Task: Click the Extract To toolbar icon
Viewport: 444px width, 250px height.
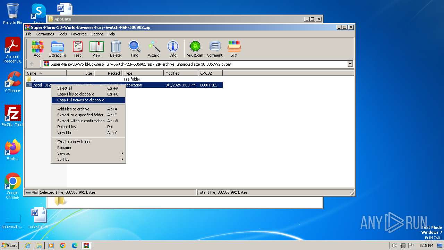Action: pos(57,49)
